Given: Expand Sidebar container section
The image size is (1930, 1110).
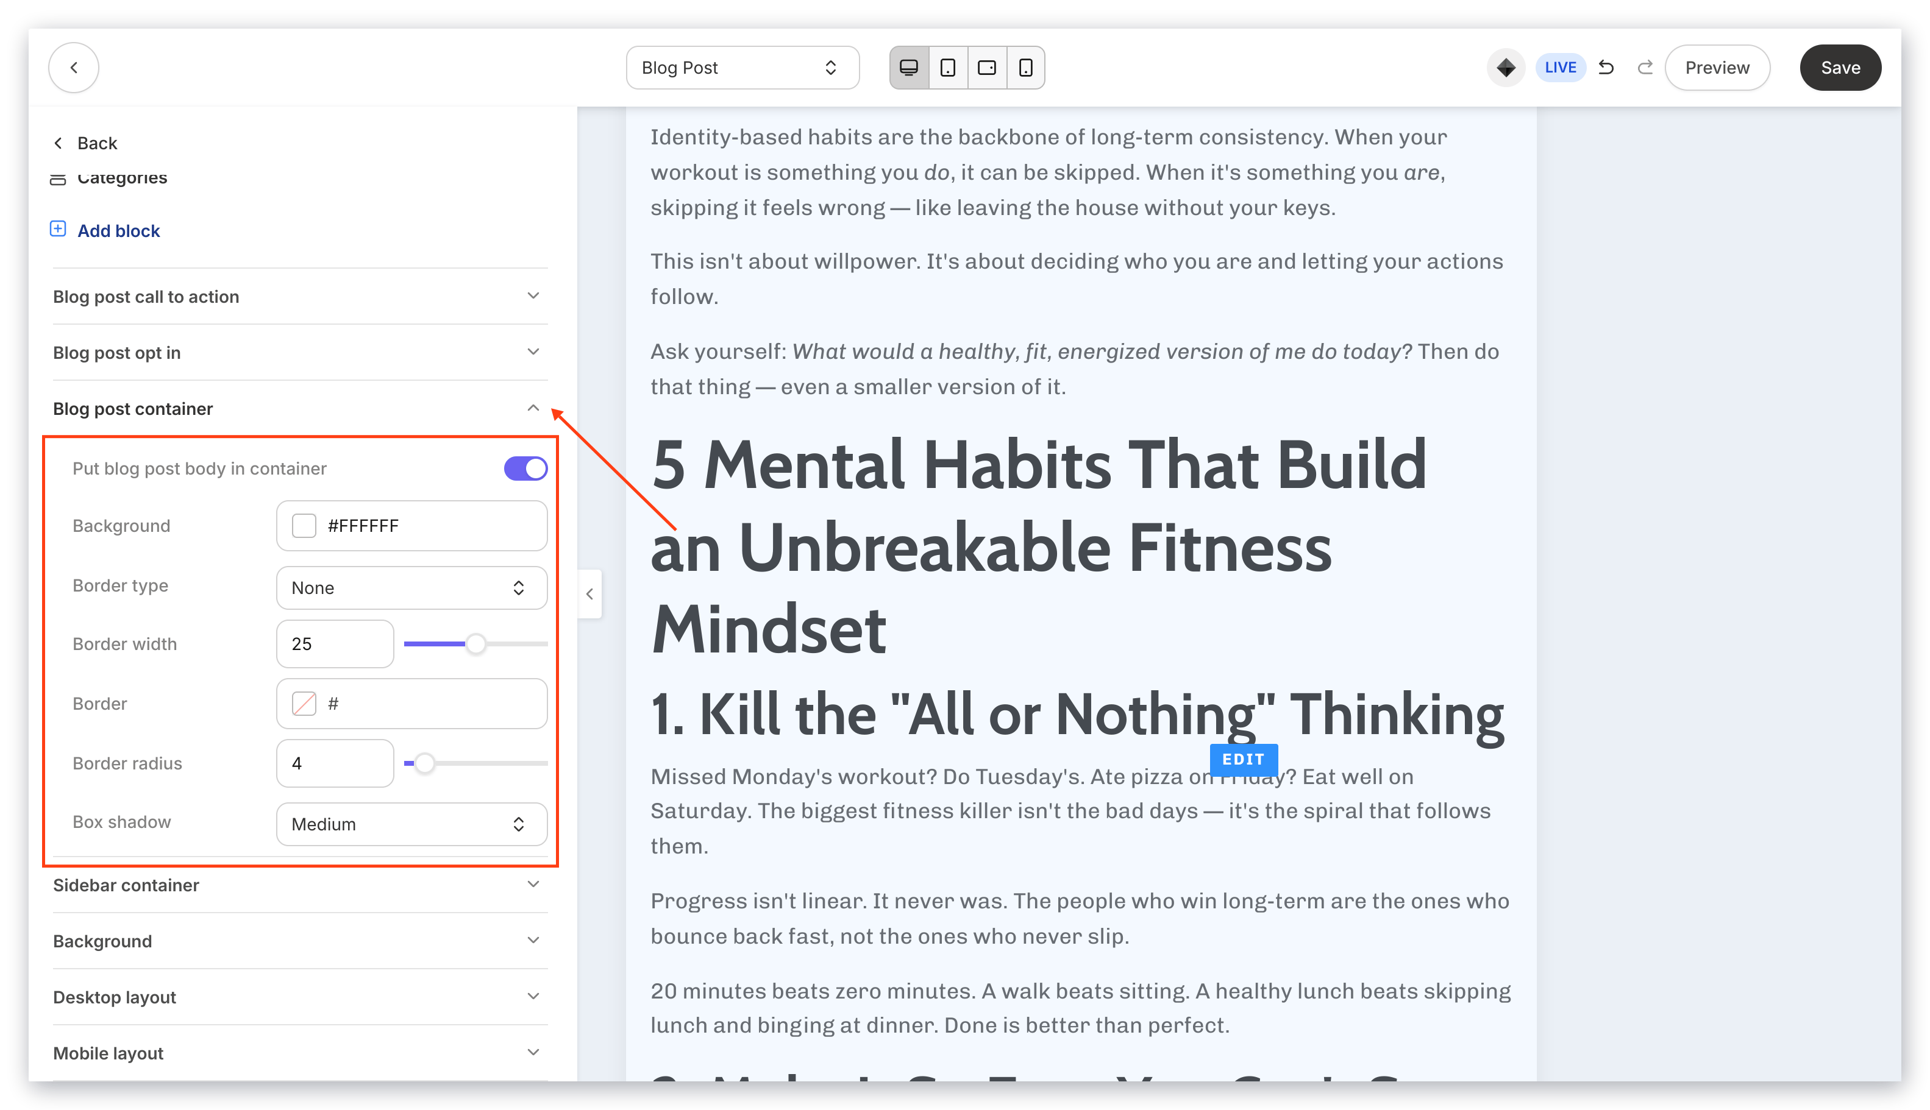Looking at the screenshot, I should (x=300, y=885).
